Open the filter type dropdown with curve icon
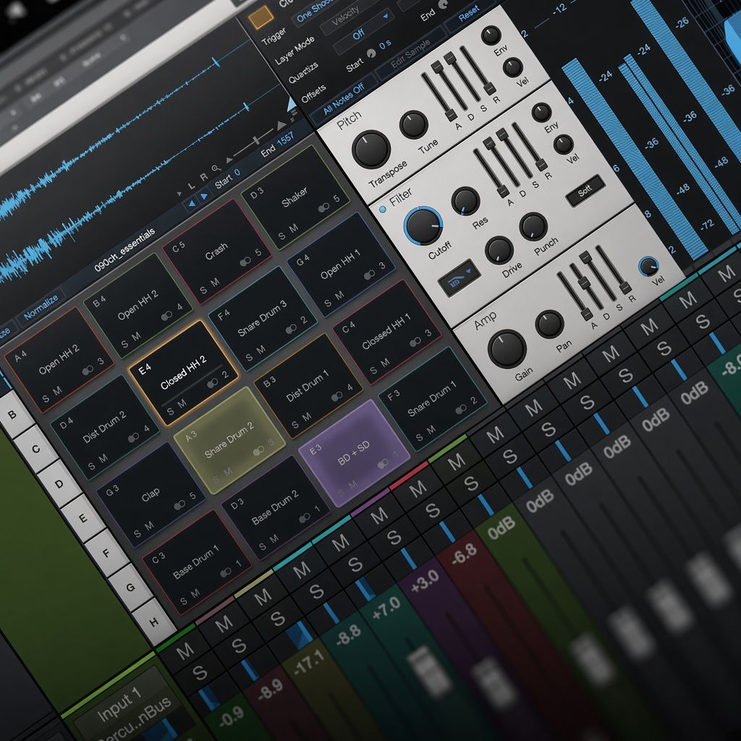The height and width of the screenshot is (741, 741). tap(459, 277)
